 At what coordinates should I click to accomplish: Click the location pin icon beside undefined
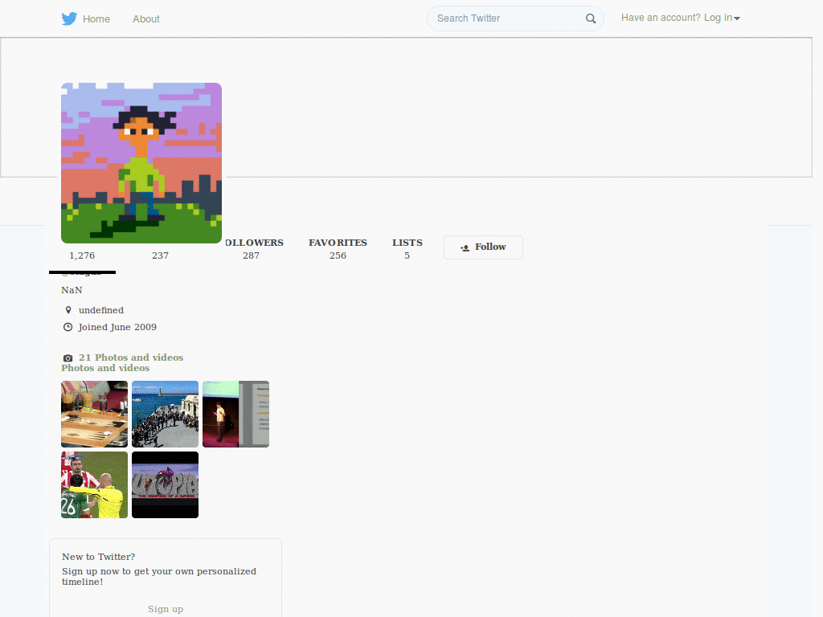(x=68, y=310)
